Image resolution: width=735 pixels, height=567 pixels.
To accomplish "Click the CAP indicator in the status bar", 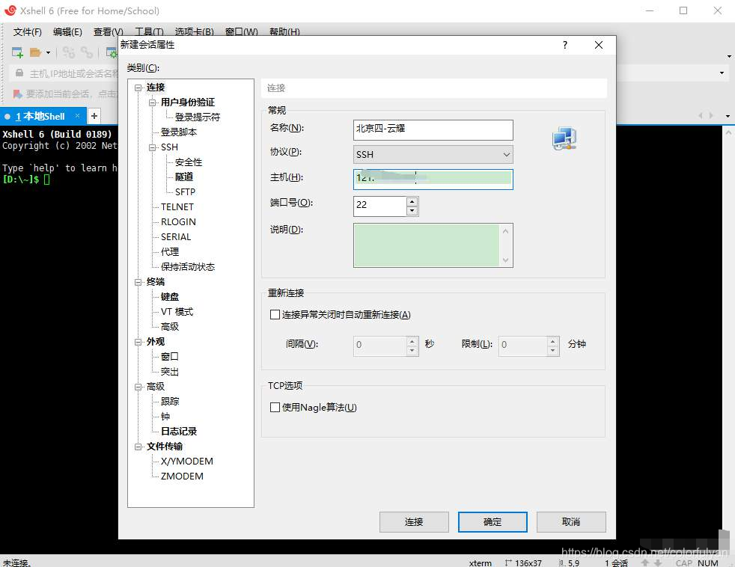I will 683,563.
